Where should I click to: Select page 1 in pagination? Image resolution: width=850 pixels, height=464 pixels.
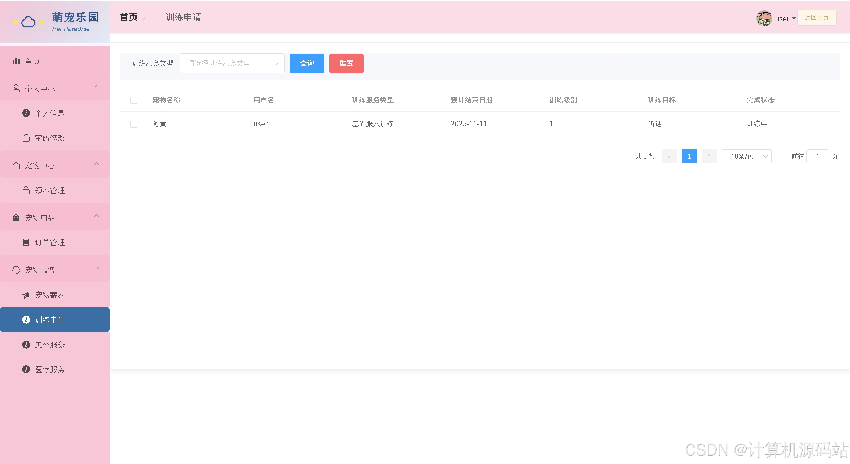click(689, 156)
